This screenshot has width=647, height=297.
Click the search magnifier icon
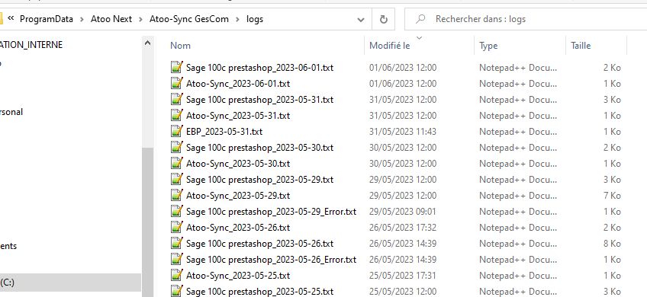click(x=420, y=19)
